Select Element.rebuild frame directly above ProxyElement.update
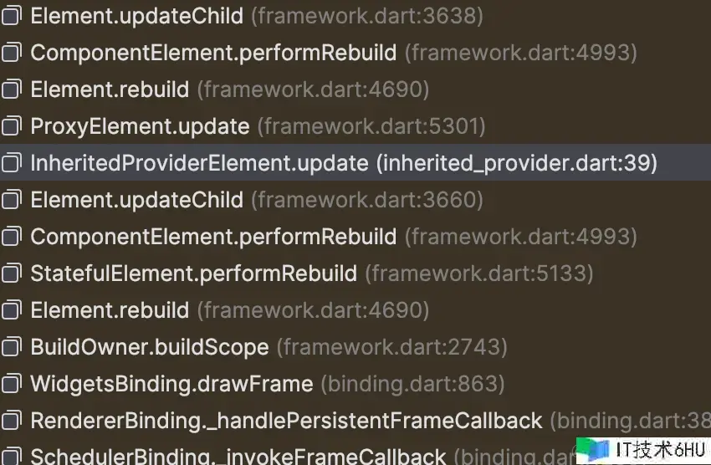711x465 pixels. point(110,90)
